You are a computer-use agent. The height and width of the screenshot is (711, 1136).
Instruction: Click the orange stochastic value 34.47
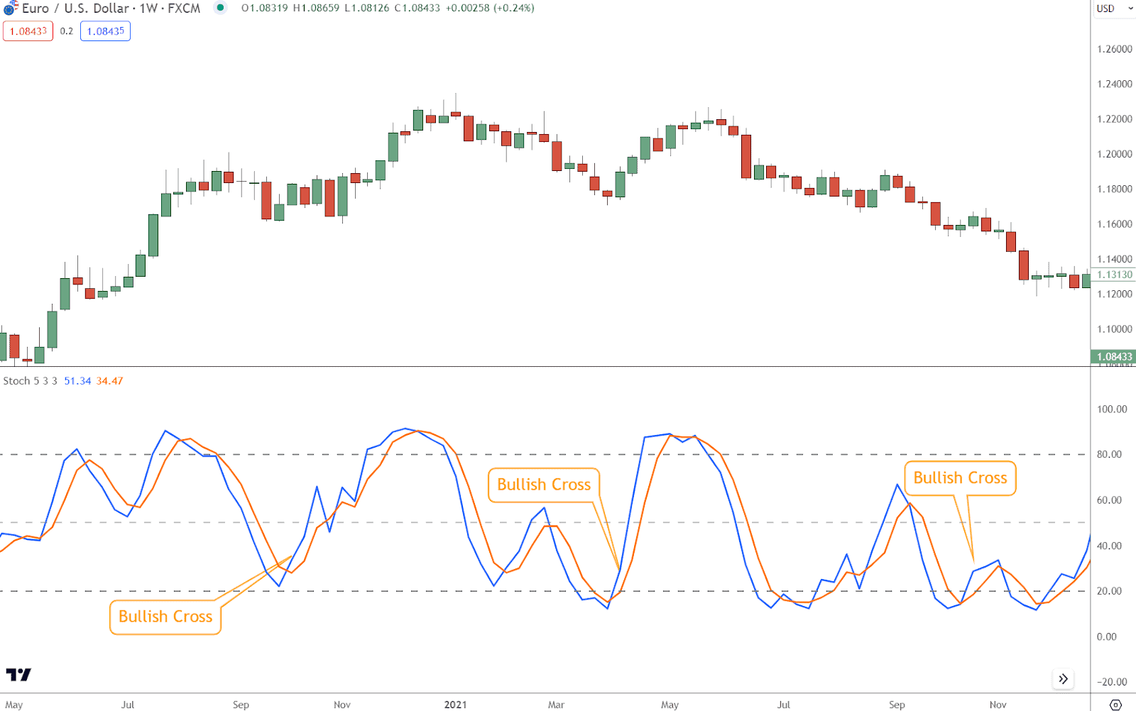tap(109, 381)
